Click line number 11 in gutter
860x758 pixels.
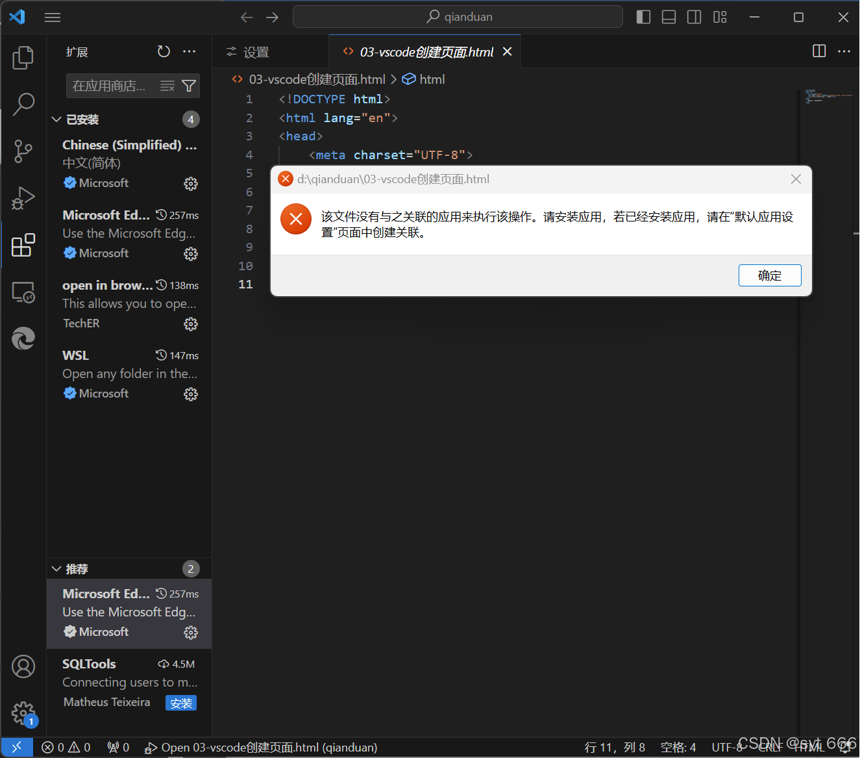tap(245, 284)
